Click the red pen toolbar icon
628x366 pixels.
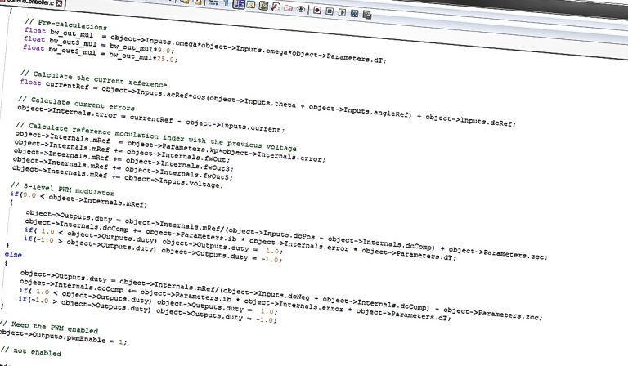pyautogui.click(x=276, y=7)
